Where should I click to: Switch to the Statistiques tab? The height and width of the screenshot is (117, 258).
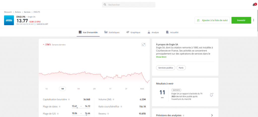[112, 32]
